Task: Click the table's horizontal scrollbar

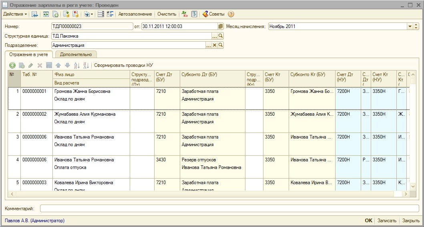Action: pyautogui.click(x=200, y=194)
